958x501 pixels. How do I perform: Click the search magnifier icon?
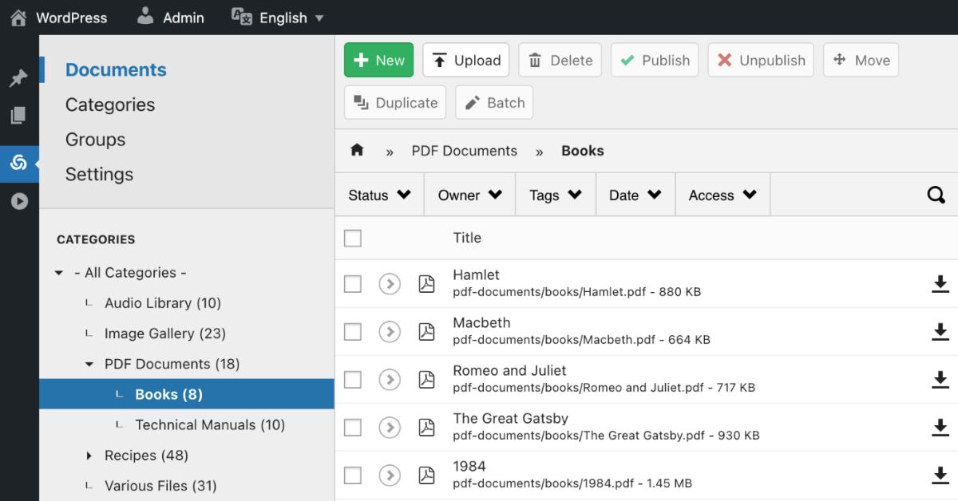pyautogui.click(x=936, y=195)
